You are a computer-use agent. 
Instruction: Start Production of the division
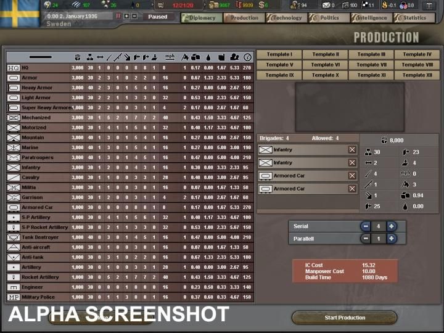tap(345, 318)
